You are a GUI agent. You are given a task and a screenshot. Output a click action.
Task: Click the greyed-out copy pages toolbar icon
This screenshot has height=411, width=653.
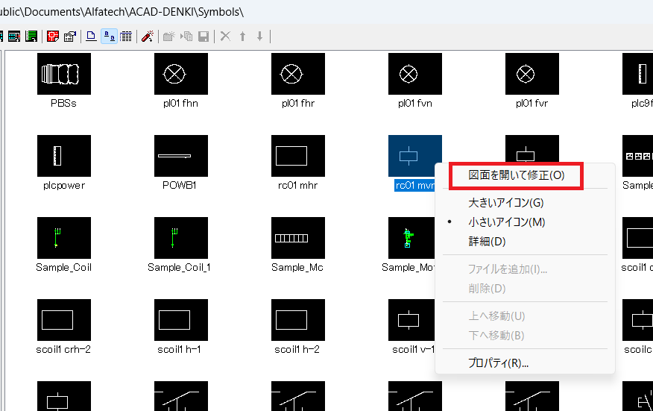click(x=186, y=37)
